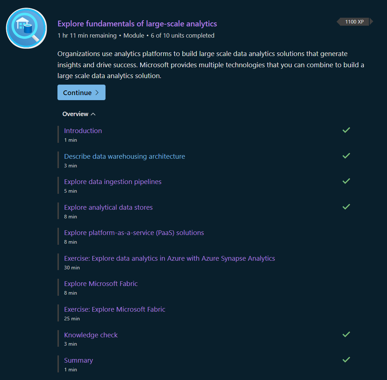Click the checkmark next to Summary

click(346, 360)
